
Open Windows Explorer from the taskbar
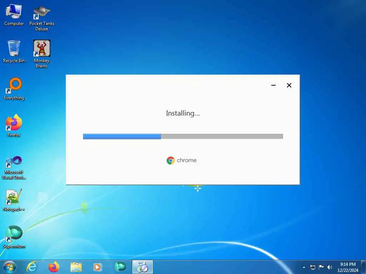(x=76, y=267)
